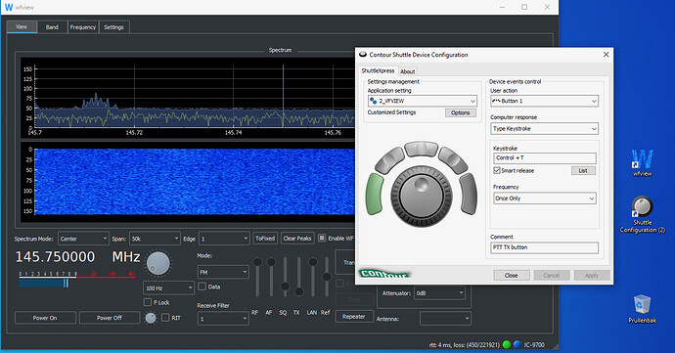Click the TX power slider
675x353 pixels.
coord(298,277)
